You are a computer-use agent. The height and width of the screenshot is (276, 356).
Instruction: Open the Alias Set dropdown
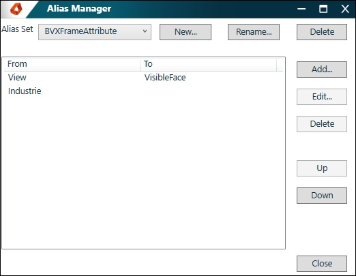(x=95, y=32)
